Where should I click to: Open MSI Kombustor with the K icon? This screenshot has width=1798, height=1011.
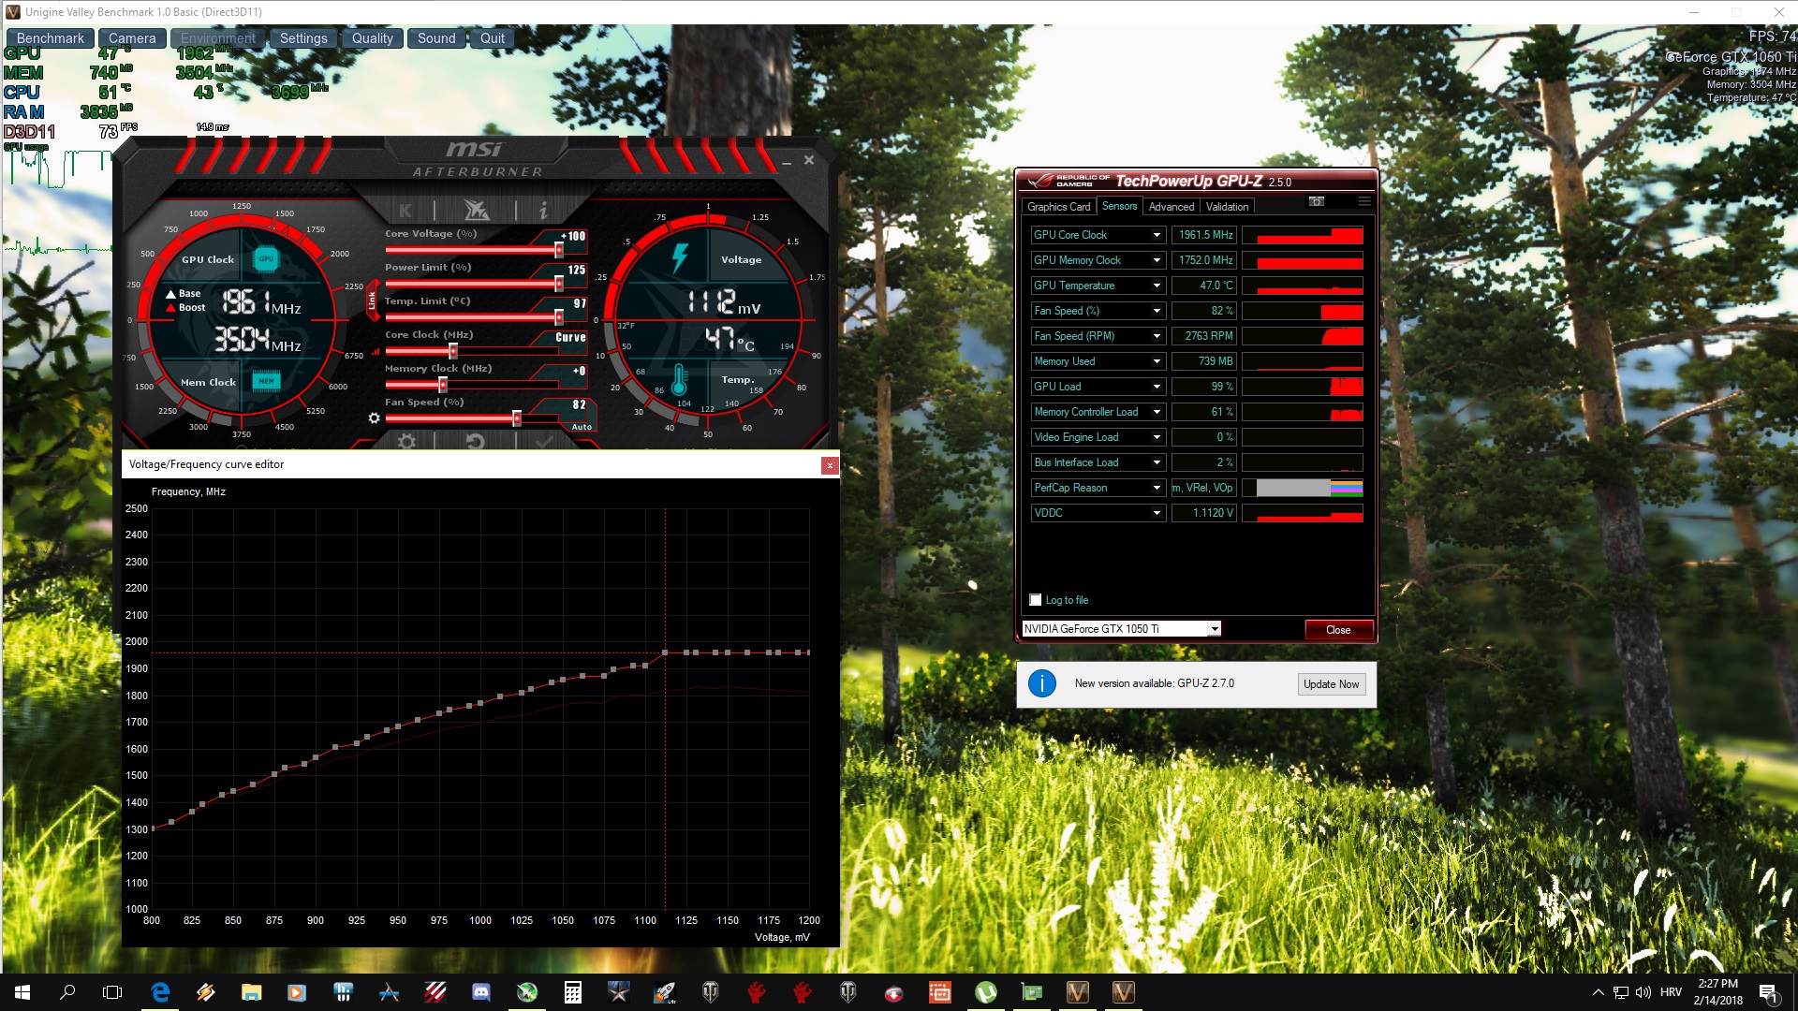pos(405,211)
